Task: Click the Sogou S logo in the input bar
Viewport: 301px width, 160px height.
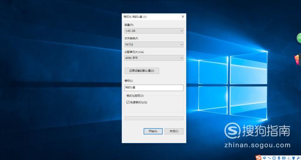Action: tap(258, 157)
